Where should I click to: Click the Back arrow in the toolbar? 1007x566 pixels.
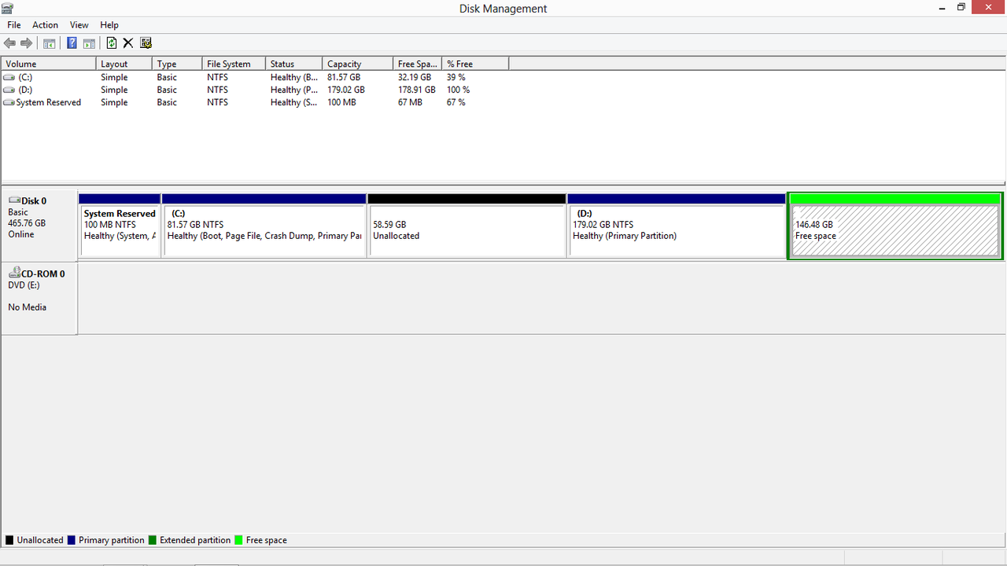click(x=10, y=43)
